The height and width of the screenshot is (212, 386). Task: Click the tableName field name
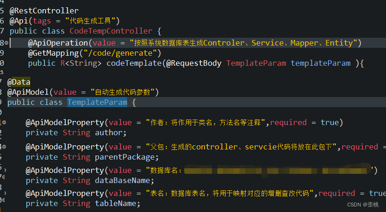click(116, 203)
